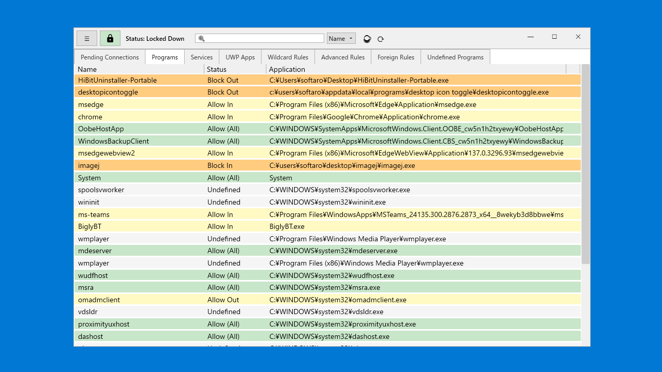Viewport: 662px width, 372px height.
Task: Select the msedge program row
Action: [327, 104]
